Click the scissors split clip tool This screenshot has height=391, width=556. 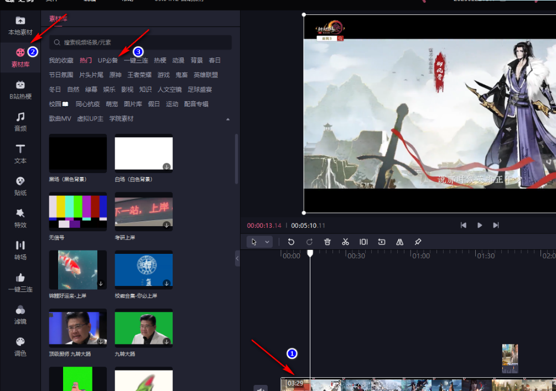tap(345, 242)
